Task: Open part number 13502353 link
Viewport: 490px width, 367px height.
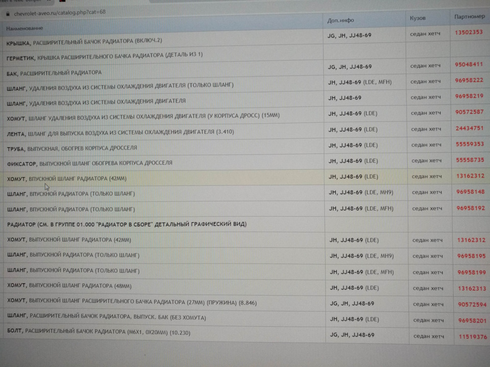Action: click(x=469, y=33)
